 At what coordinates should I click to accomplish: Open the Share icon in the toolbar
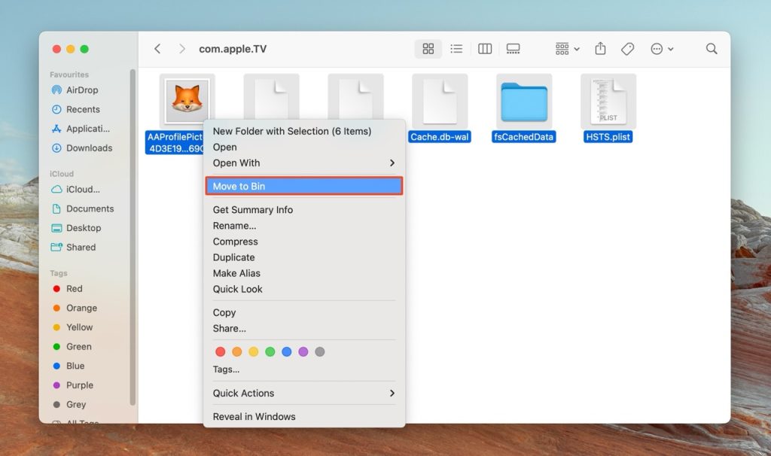pos(599,48)
